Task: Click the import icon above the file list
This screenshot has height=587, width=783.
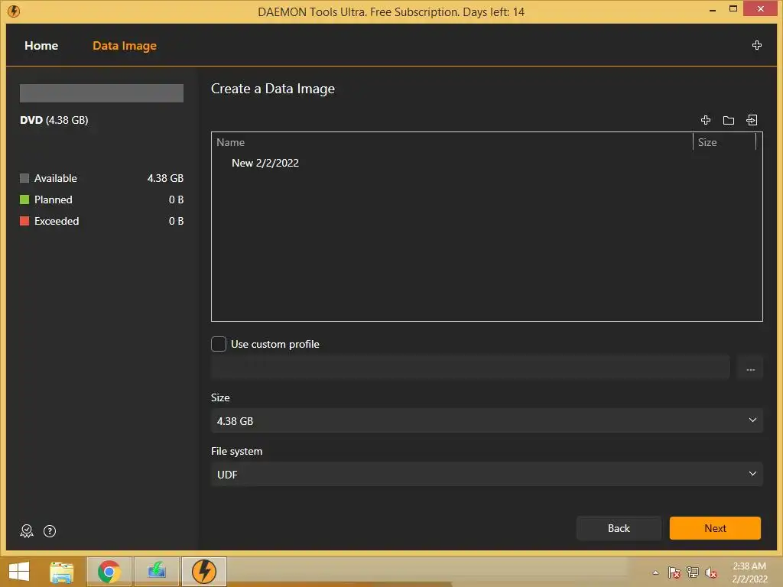Action: [752, 120]
